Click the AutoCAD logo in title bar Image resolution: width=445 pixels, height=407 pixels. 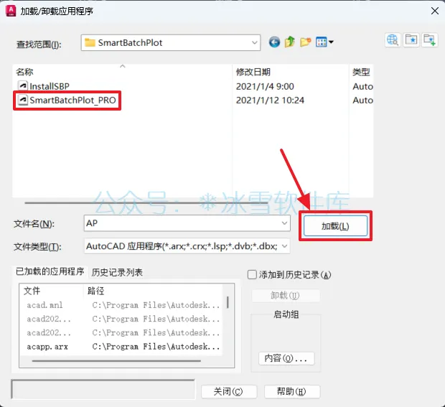click(11, 11)
